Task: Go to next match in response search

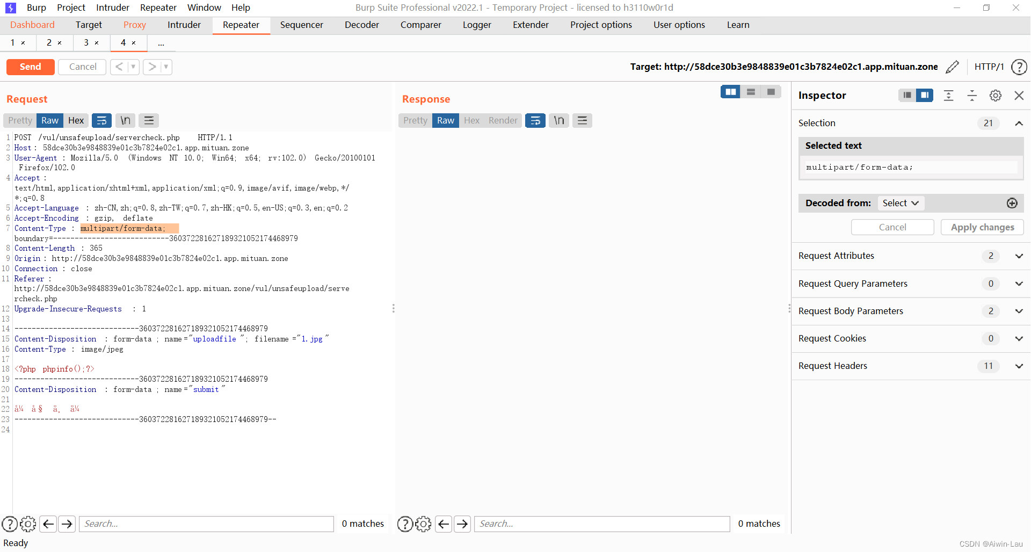Action: [x=462, y=524]
